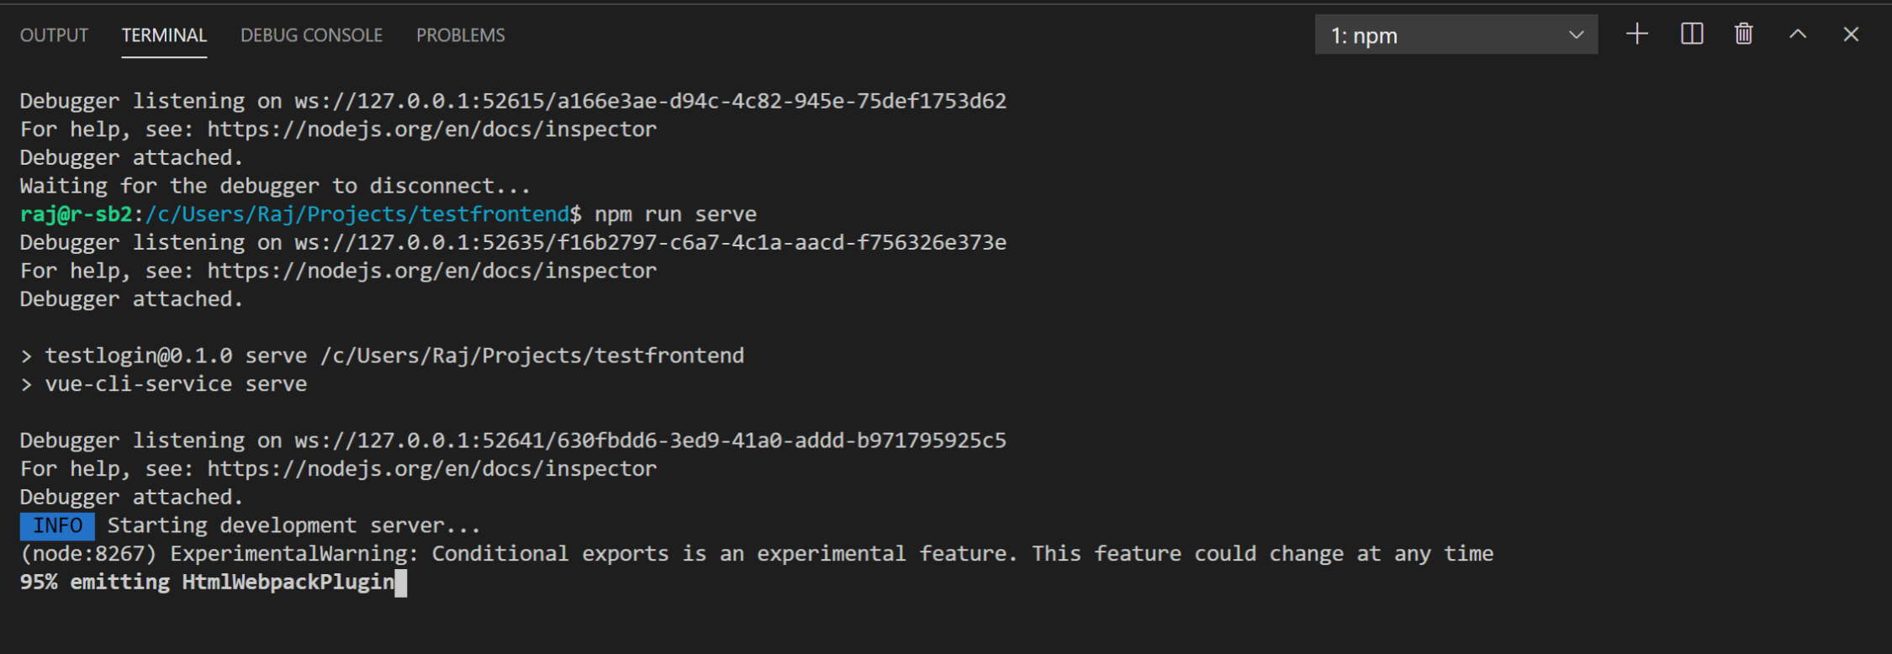Click the ws://127.0.0.1:52635 debugger address
The height and width of the screenshot is (654, 1892).
point(650,242)
